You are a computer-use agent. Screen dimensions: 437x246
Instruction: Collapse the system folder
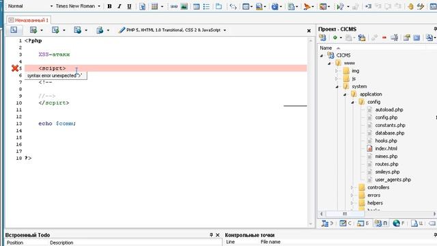point(337,87)
